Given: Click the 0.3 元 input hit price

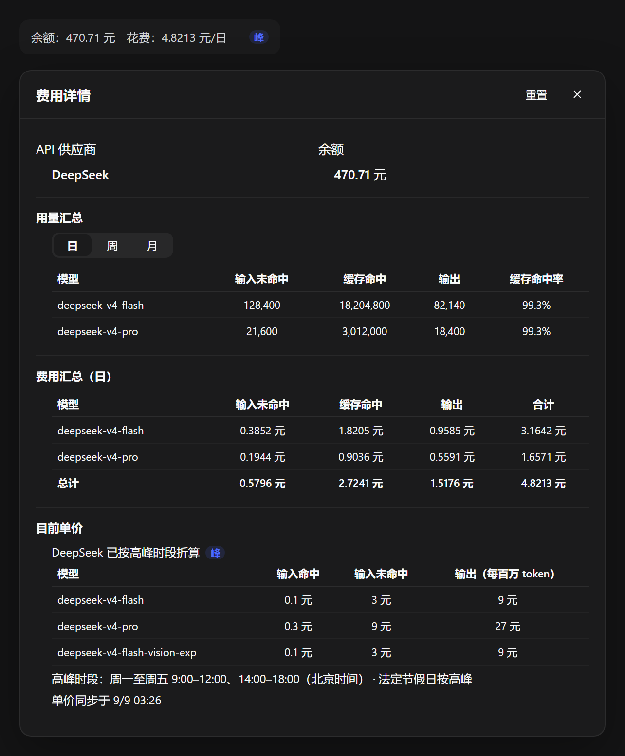Looking at the screenshot, I should point(298,627).
